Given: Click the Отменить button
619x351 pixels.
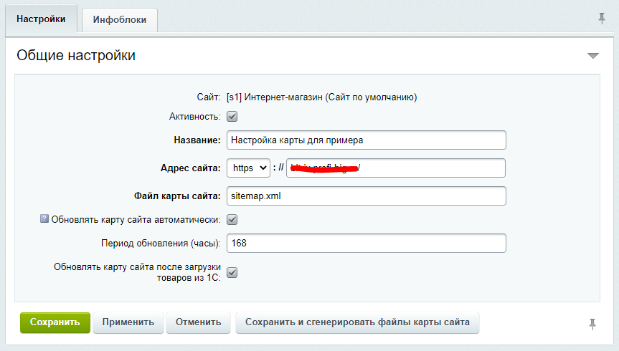Looking at the screenshot, I should point(199,322).
